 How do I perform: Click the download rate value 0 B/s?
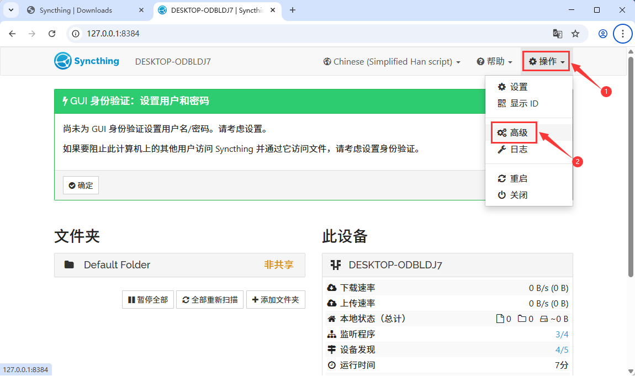[x=549, y=288]
